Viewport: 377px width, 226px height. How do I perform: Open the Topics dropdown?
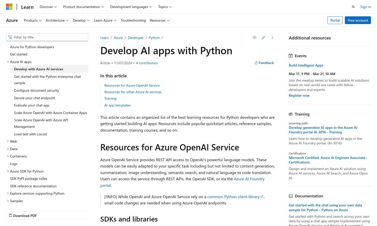[165, 7]
